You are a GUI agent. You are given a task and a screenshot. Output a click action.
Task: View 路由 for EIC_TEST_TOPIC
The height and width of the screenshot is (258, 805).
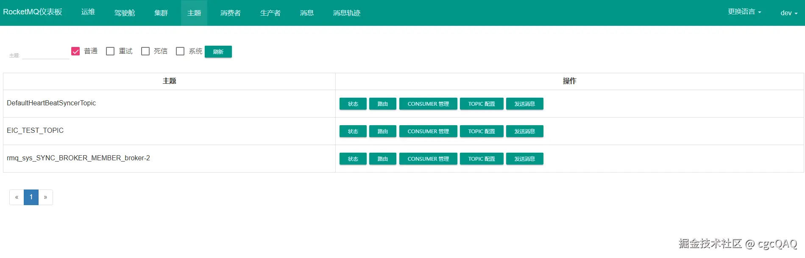[383, 131]
